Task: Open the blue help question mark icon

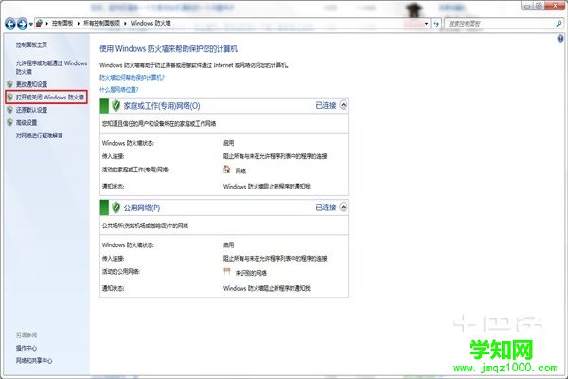Action: pos(560,38)
